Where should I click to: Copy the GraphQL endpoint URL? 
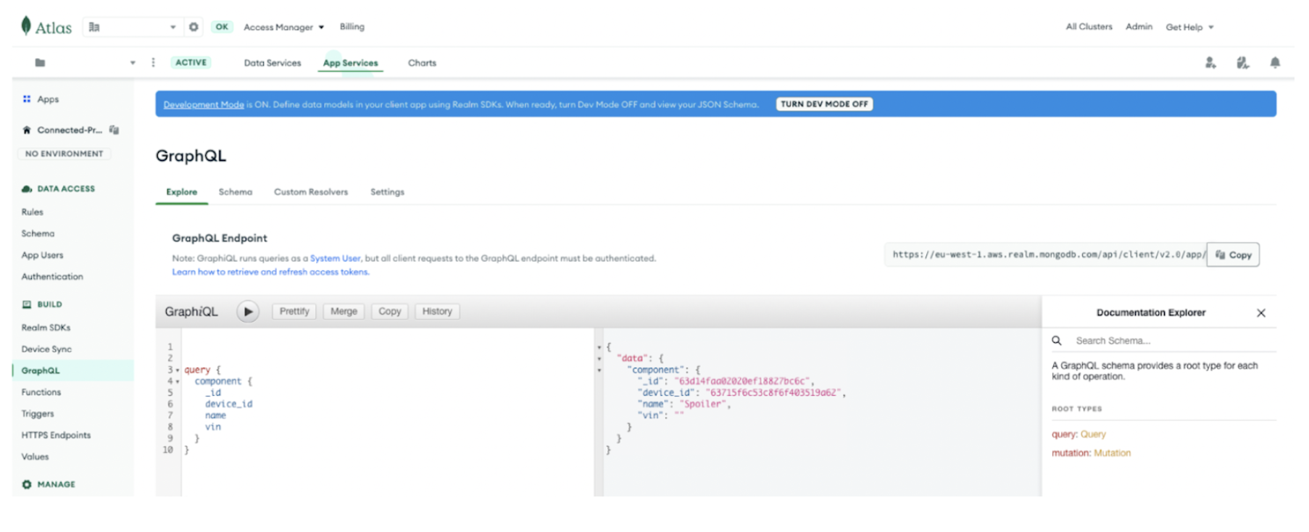click(1233, 255)
